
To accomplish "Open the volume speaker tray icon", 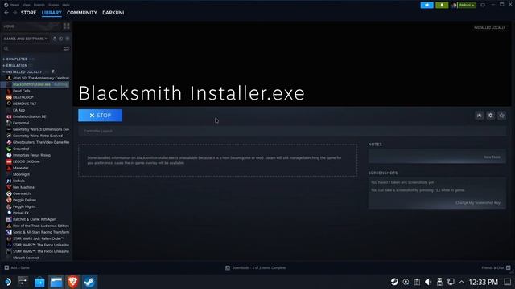I will click(427, 282).
